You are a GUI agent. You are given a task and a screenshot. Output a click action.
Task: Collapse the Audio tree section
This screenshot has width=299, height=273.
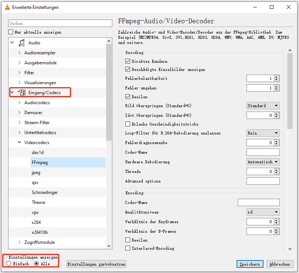(12, 42)
